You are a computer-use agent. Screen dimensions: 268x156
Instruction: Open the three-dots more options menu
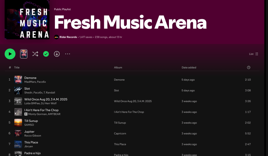click(x=68, y=54)
